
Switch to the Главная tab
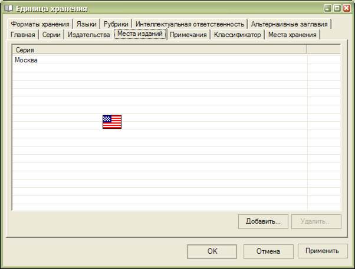click(x=23, y=35)
